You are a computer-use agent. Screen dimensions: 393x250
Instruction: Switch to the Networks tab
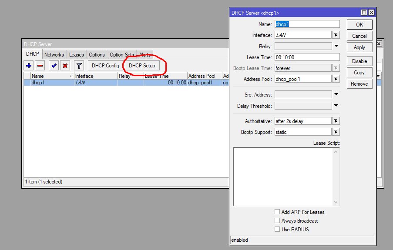tap(54, 55)
